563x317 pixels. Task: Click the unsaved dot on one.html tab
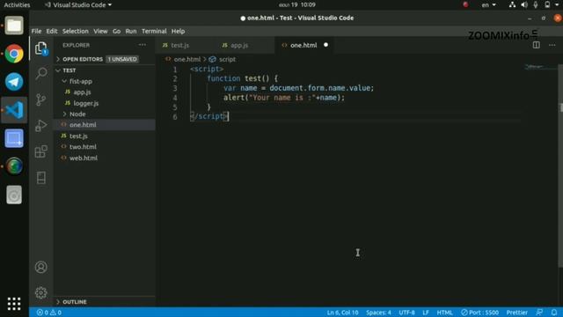point(325,45)
